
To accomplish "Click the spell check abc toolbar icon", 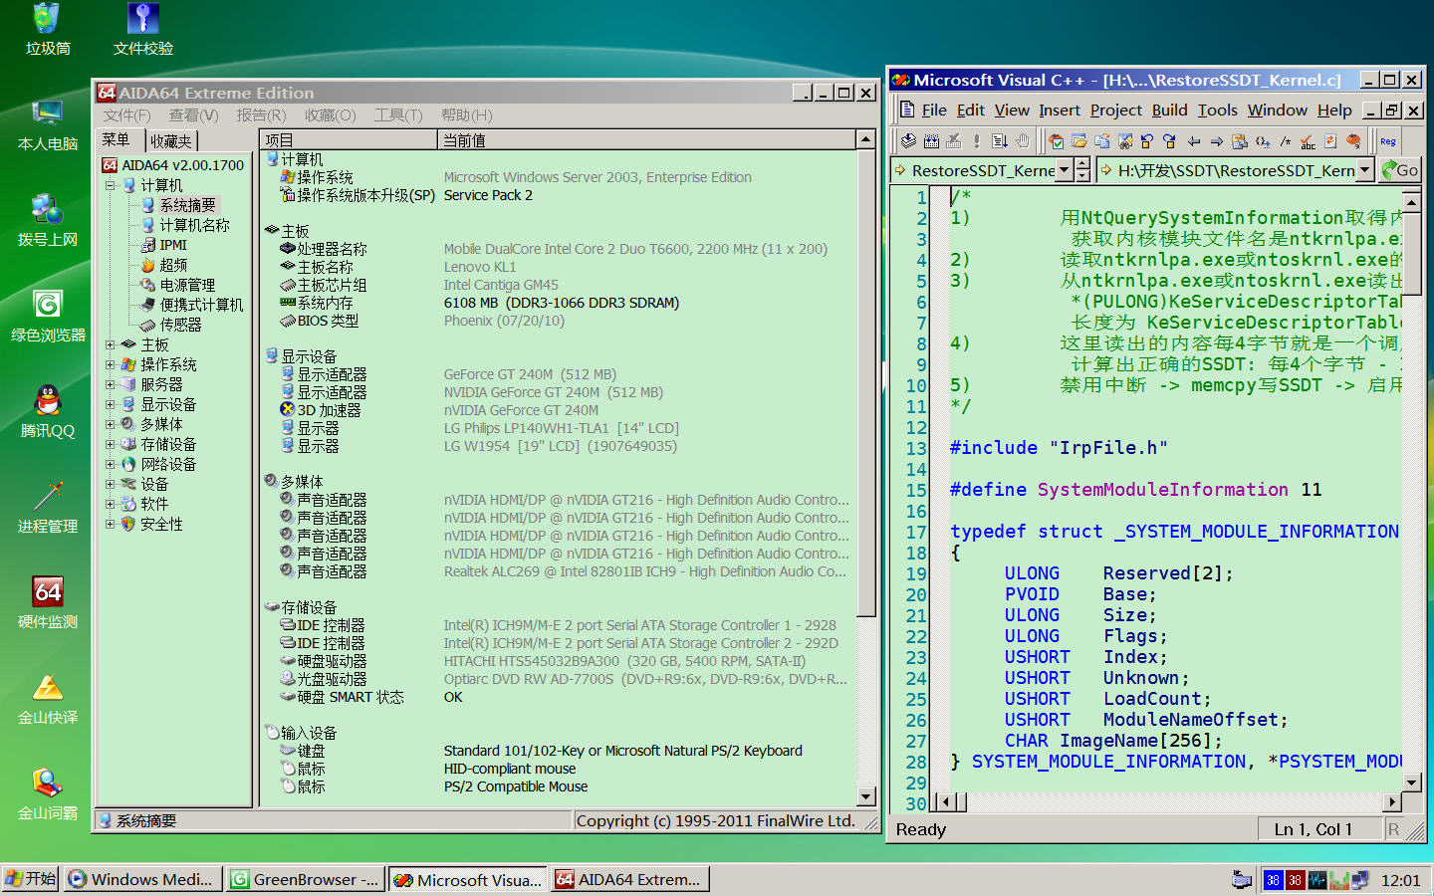I will point(1308,141).
